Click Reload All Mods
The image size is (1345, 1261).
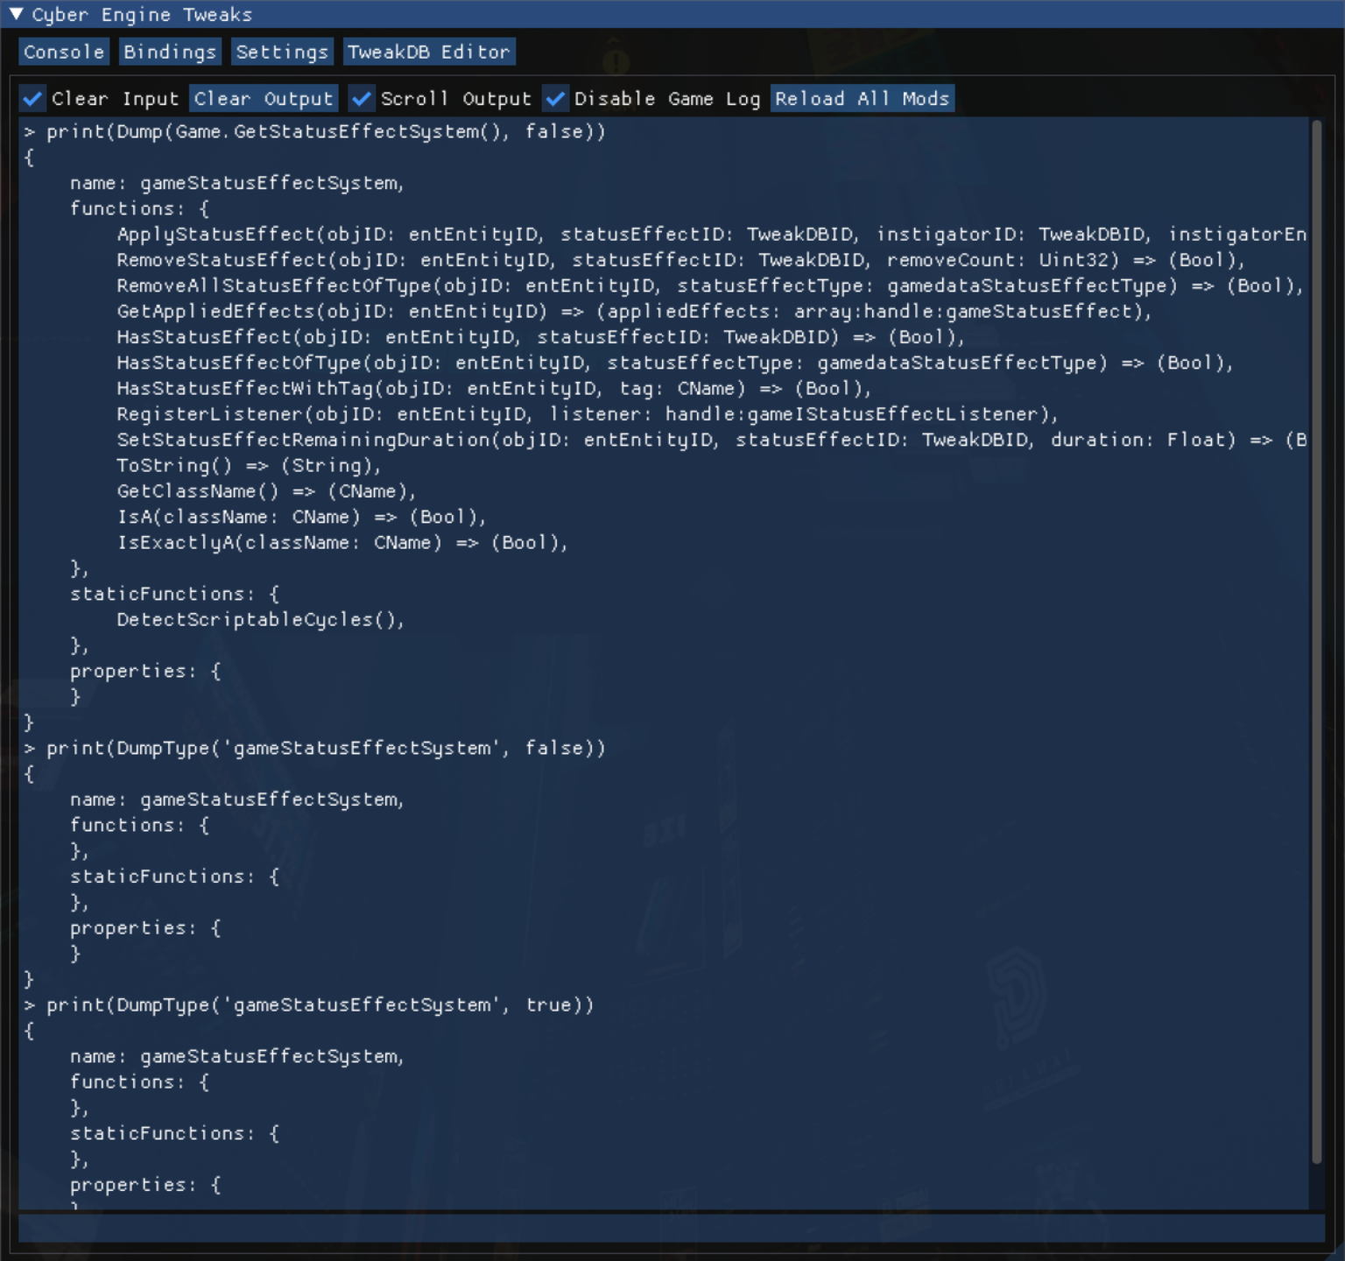862,98
